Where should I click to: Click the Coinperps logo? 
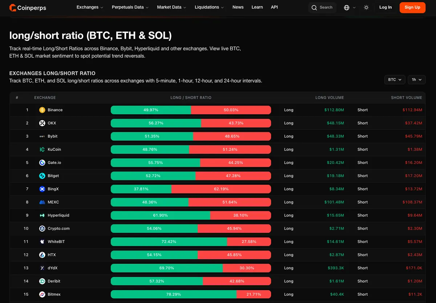28,7
